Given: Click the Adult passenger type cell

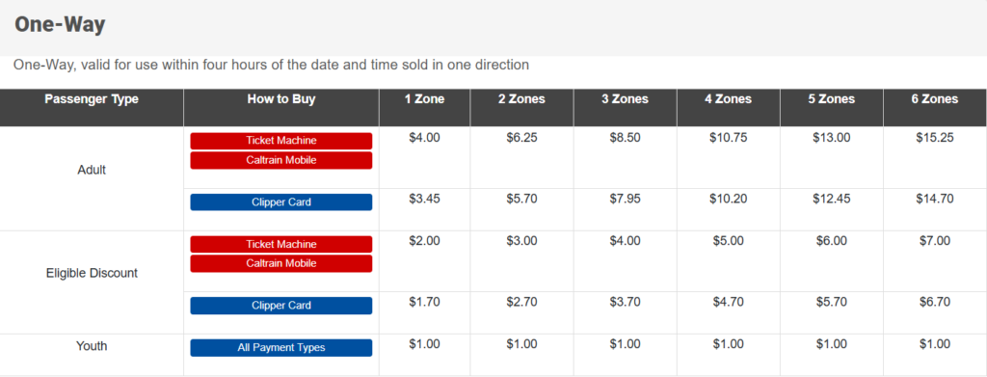Looking at the screenshot, I should click(x=92, y=170).
